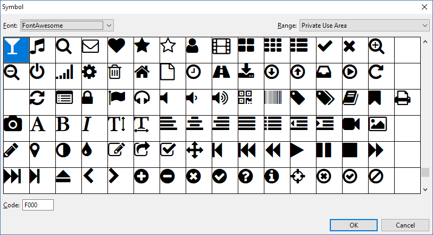433x235 pixels.
Task: Pick the video camera symbol
Action: pyautogui.click(x=355, y=128)
